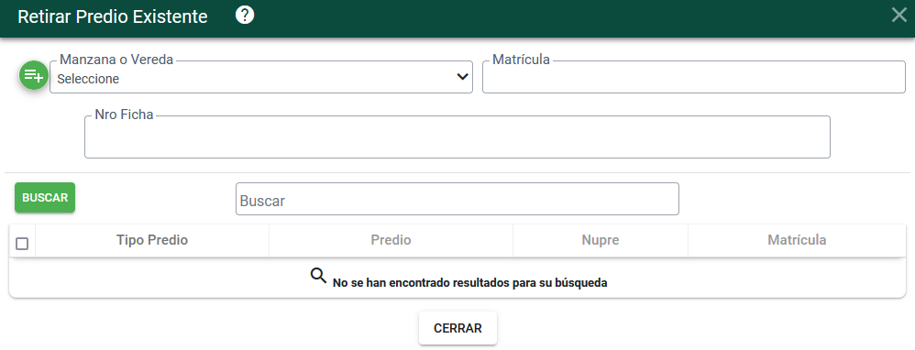
Task: Click the magnifier icon beside no-results message
Action: coord(318,276)
